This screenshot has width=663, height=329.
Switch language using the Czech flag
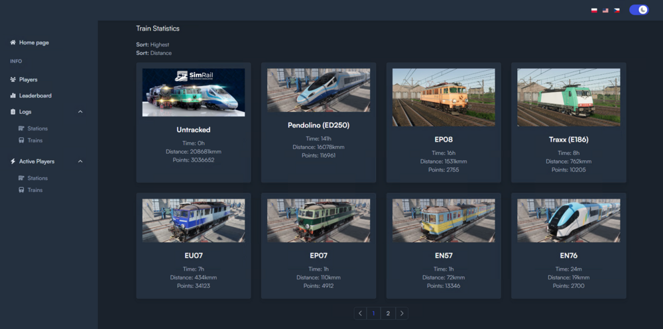[617, 11]
